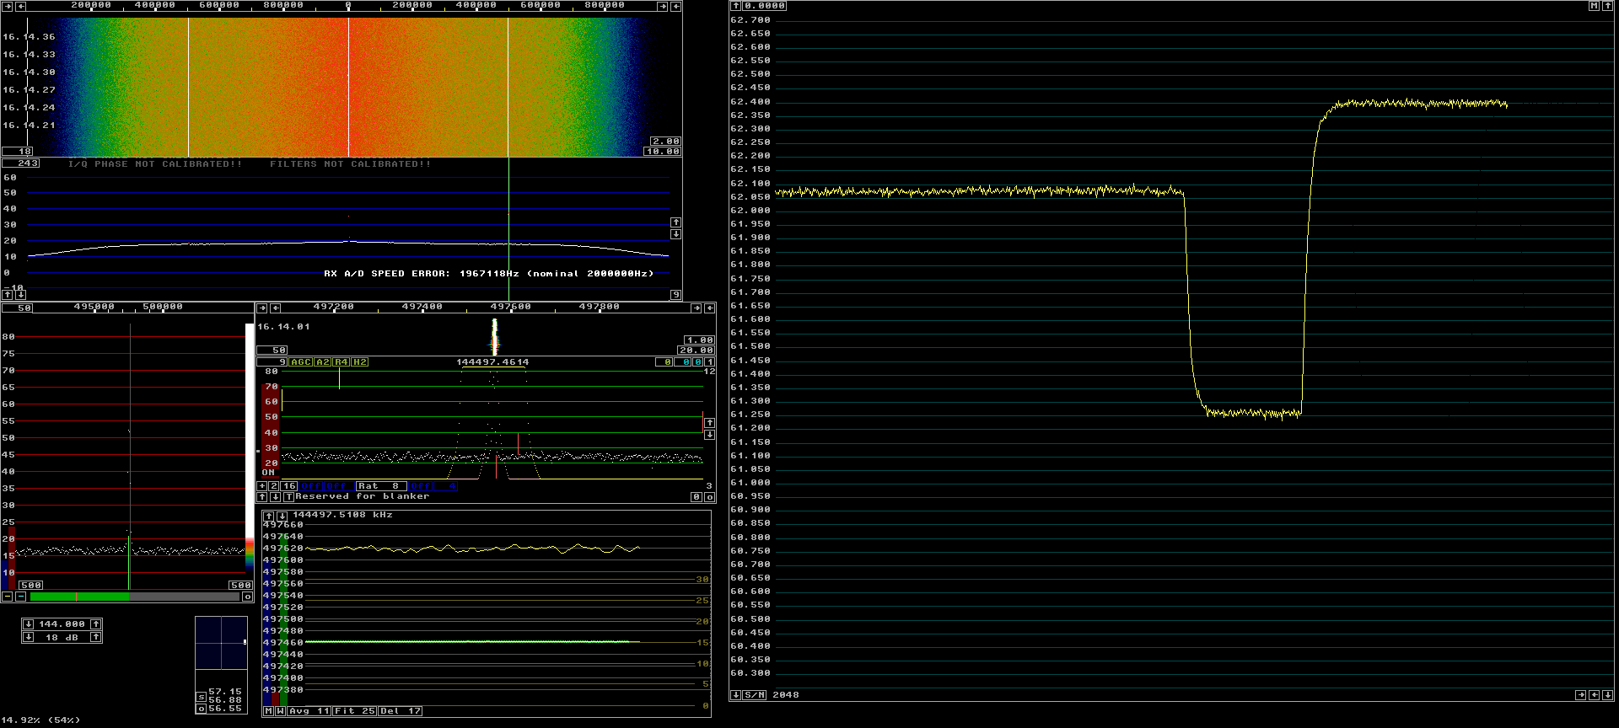Click the 10.00 wide waterfall zero box

(x=663, y=152)
